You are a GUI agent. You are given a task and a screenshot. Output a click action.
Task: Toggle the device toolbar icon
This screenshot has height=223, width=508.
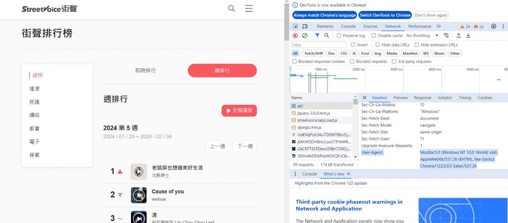(305, 27)
